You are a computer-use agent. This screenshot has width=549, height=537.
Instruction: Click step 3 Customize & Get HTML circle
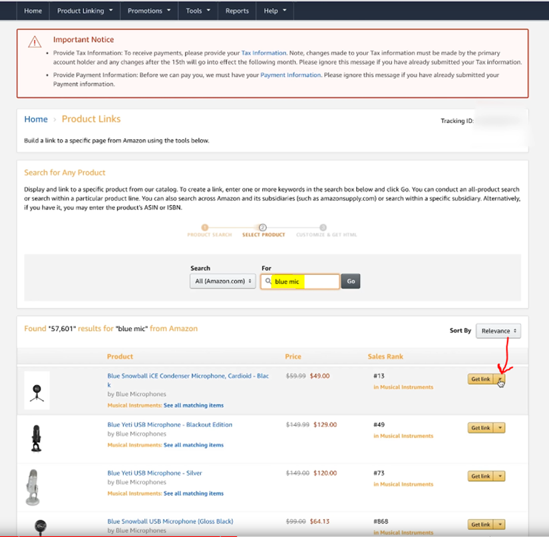tap(323, 228)
